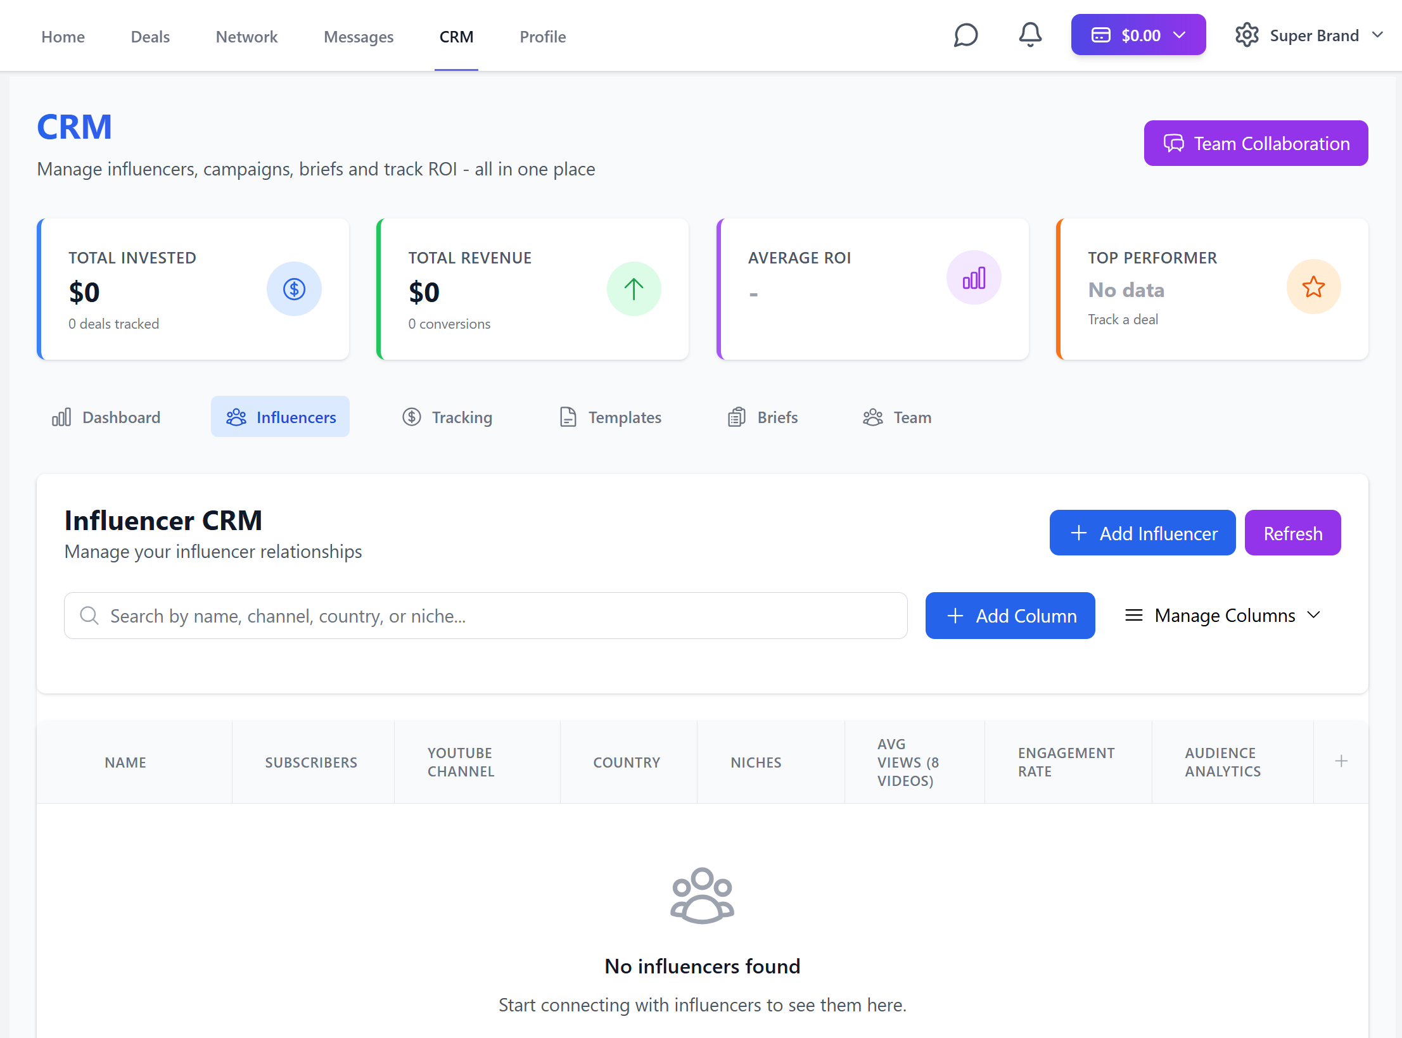The height and width of the screenshot is (1038, 1402).
Task: Click the Track a deal text
Action: (1123, 319)
